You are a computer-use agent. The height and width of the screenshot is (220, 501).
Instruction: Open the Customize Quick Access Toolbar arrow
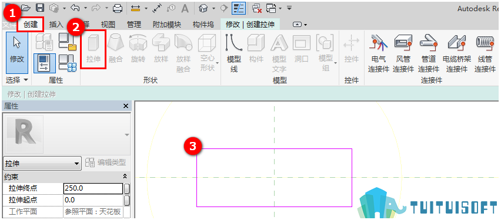289,8
